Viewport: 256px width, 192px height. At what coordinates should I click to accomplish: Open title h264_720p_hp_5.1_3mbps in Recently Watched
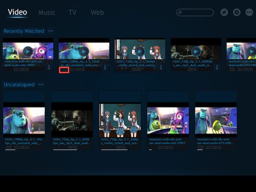coord(136,63)
